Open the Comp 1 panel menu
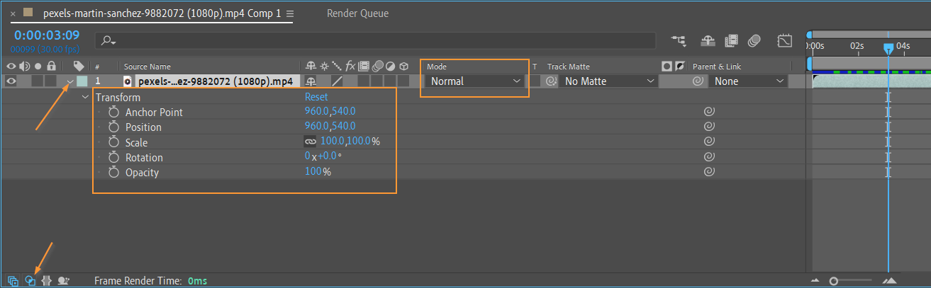Viewport: 931px width, 288px height. click(x=289, y=14)
